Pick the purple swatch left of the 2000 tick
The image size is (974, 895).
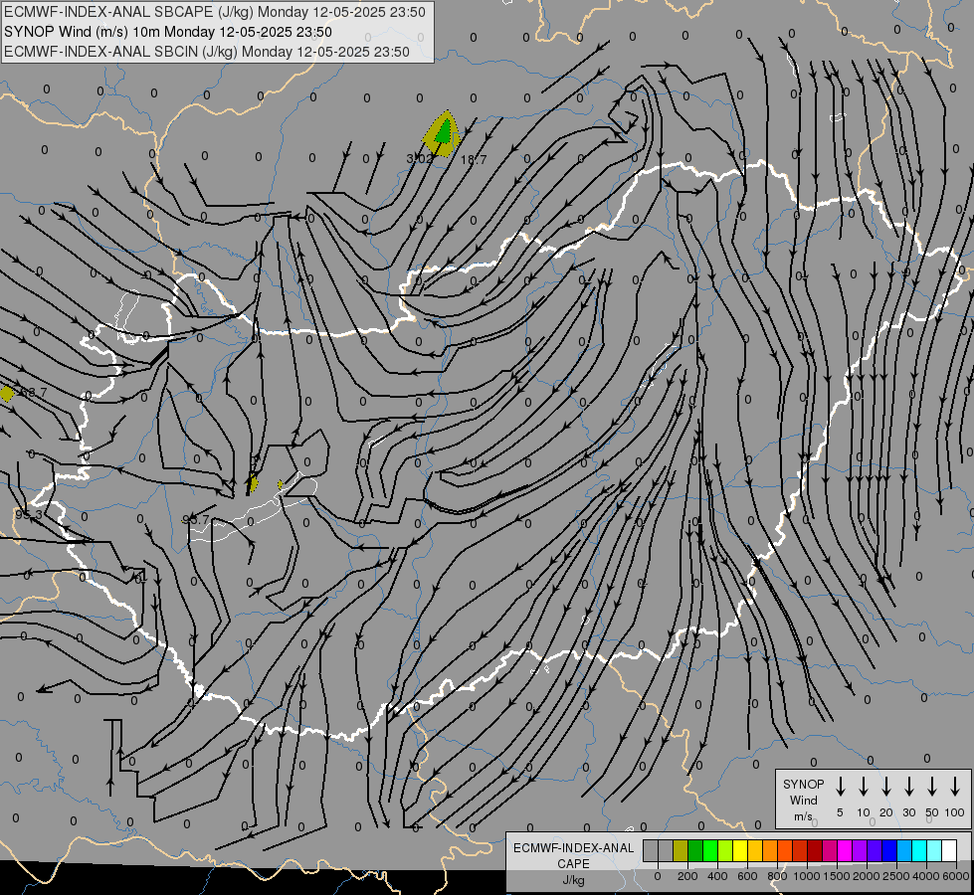[859, 851]
